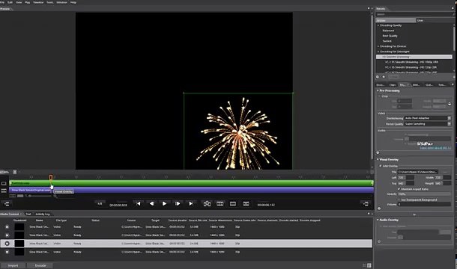The width and height of the screenshot is (457, 269).
Task: Click the status icon of the fourth media item
Action: [7, 252]
